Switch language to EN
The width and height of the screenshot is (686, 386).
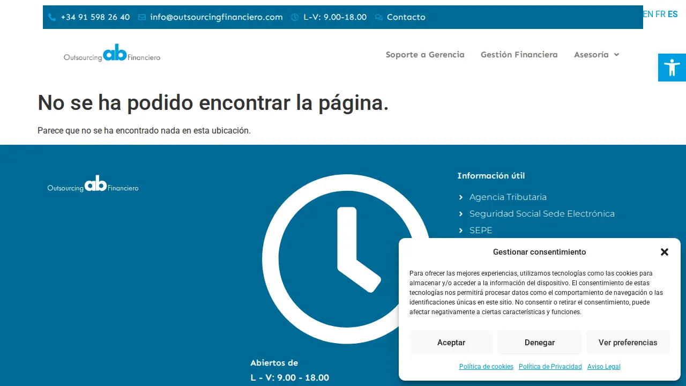click(x=648, y=14)
